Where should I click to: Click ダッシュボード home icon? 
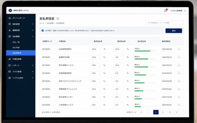[x=10, y=18]
